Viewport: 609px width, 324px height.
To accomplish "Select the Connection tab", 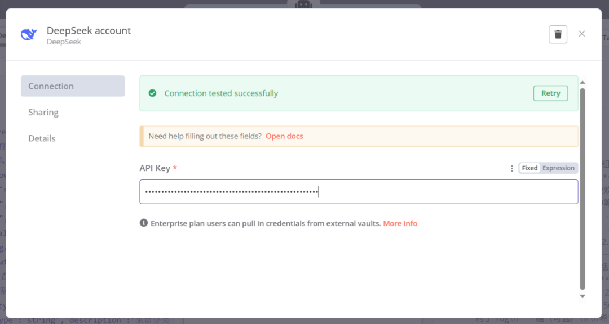I will (73, 86).
